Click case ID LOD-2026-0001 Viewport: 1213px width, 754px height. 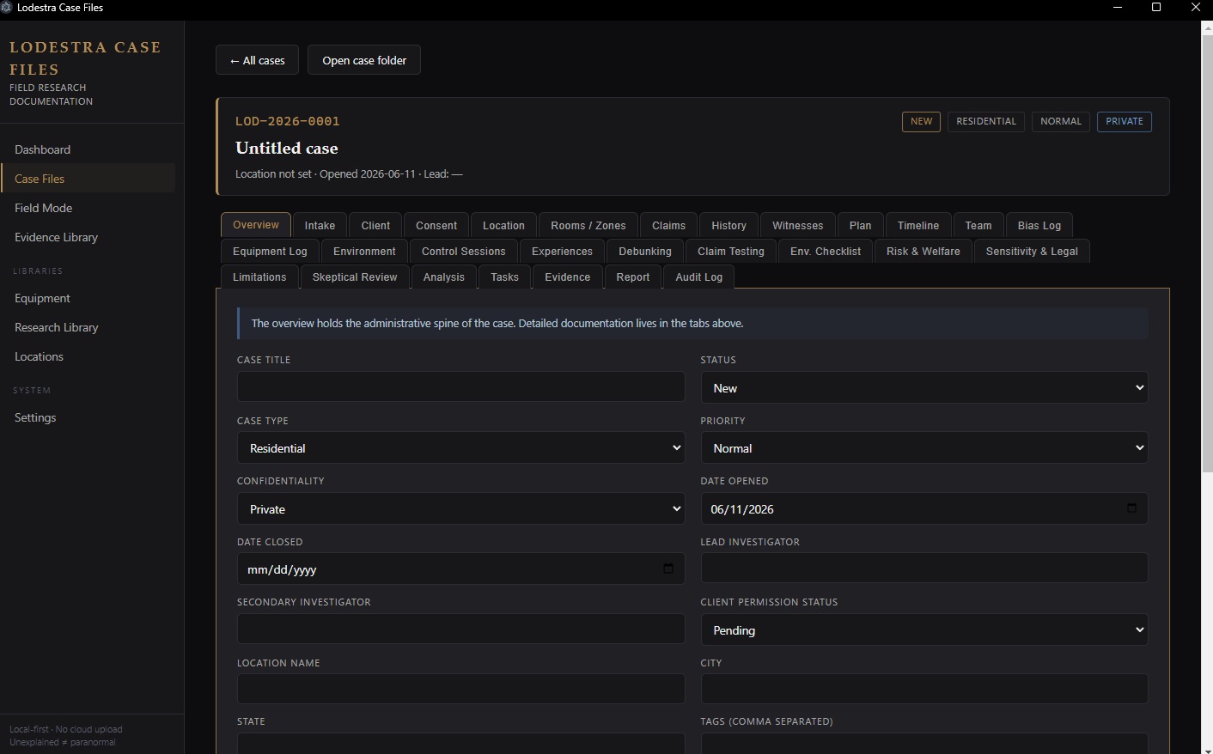click(288, 121)
